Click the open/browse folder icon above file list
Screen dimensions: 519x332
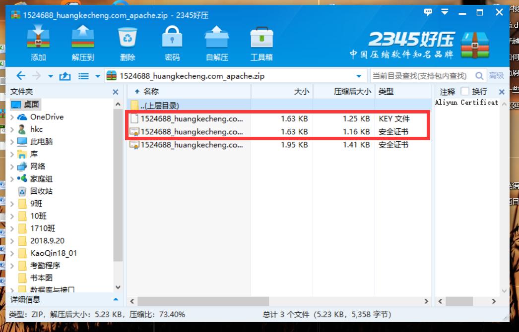click(65, 75)
